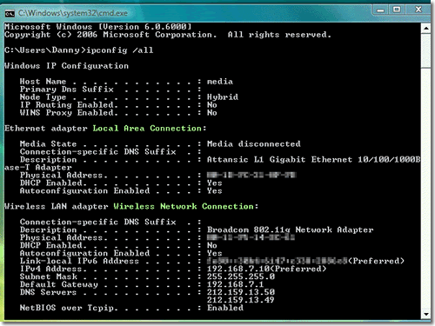Click the Host Name value media
Screen dimensions: 435x326
click(x=220, y=82)
